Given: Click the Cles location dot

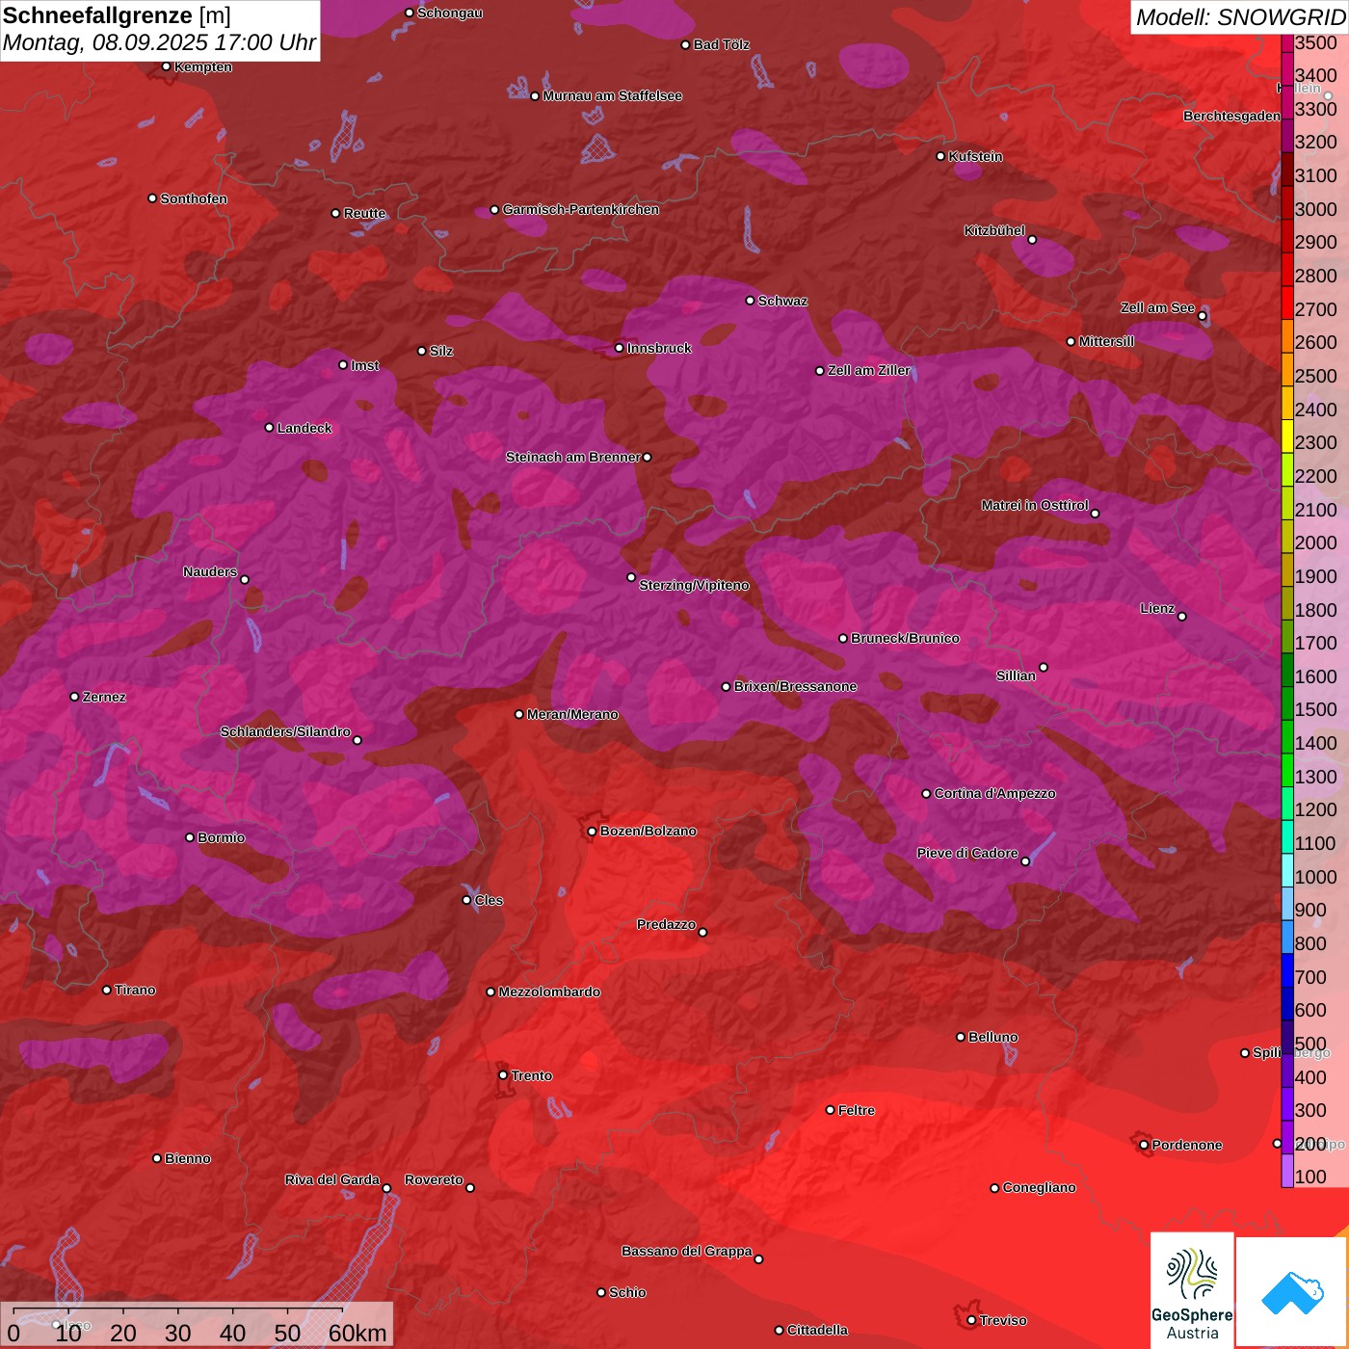Looking at the screenshot, I should (x=467, y=900).
